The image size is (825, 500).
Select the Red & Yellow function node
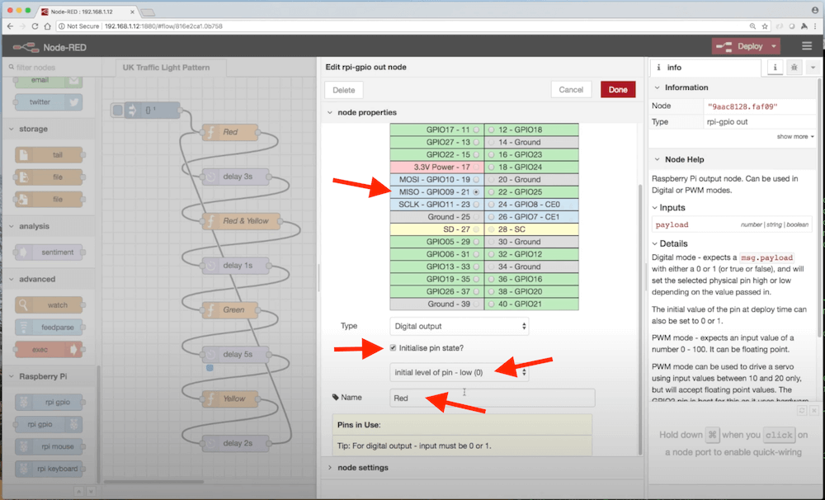241,221
